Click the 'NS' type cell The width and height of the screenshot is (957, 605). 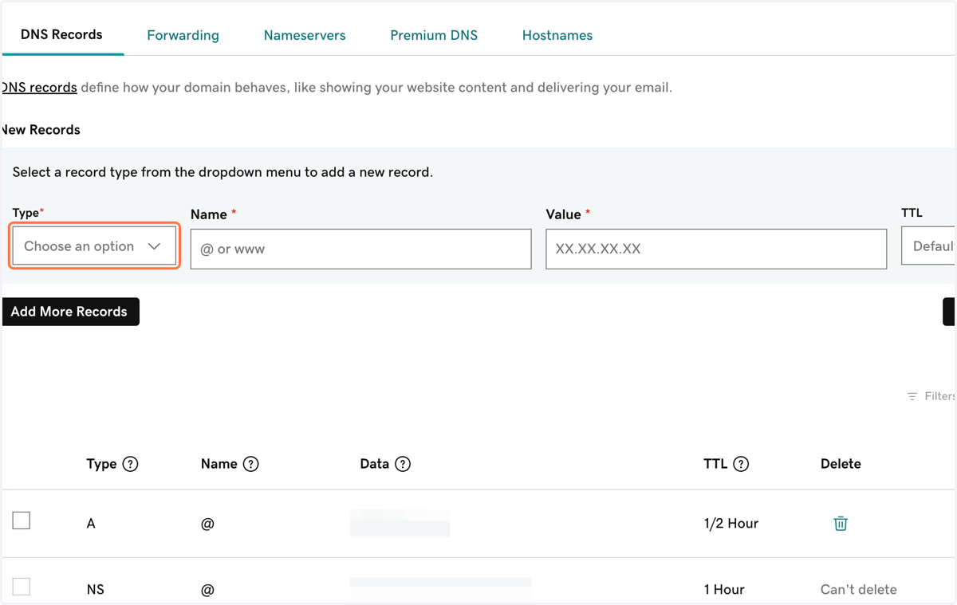(95, 590)
